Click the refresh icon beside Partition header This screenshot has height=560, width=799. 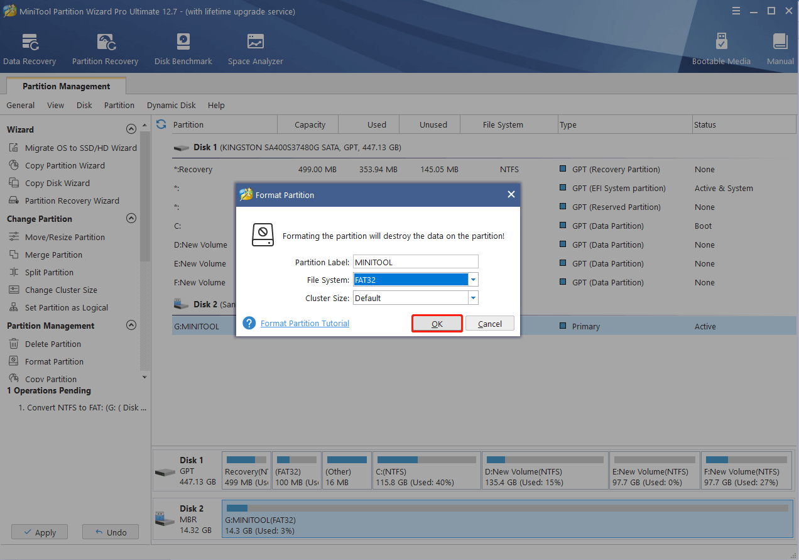(x=161, y=124)
